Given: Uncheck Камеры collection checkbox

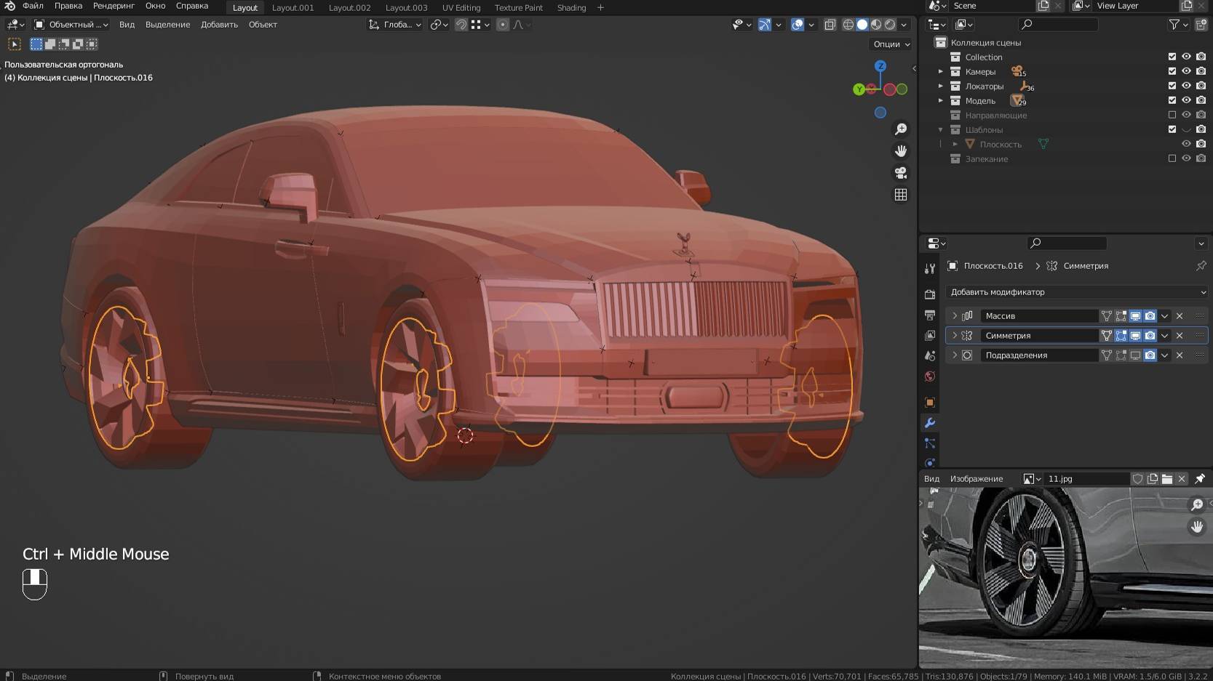Looking at the screenshot, I should [x=1172, y=71].
